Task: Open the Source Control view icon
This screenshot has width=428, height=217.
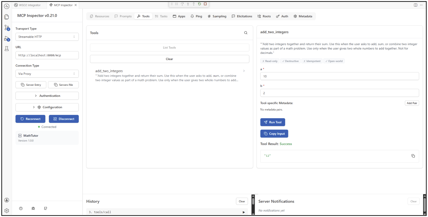Action: click(7, 28)
